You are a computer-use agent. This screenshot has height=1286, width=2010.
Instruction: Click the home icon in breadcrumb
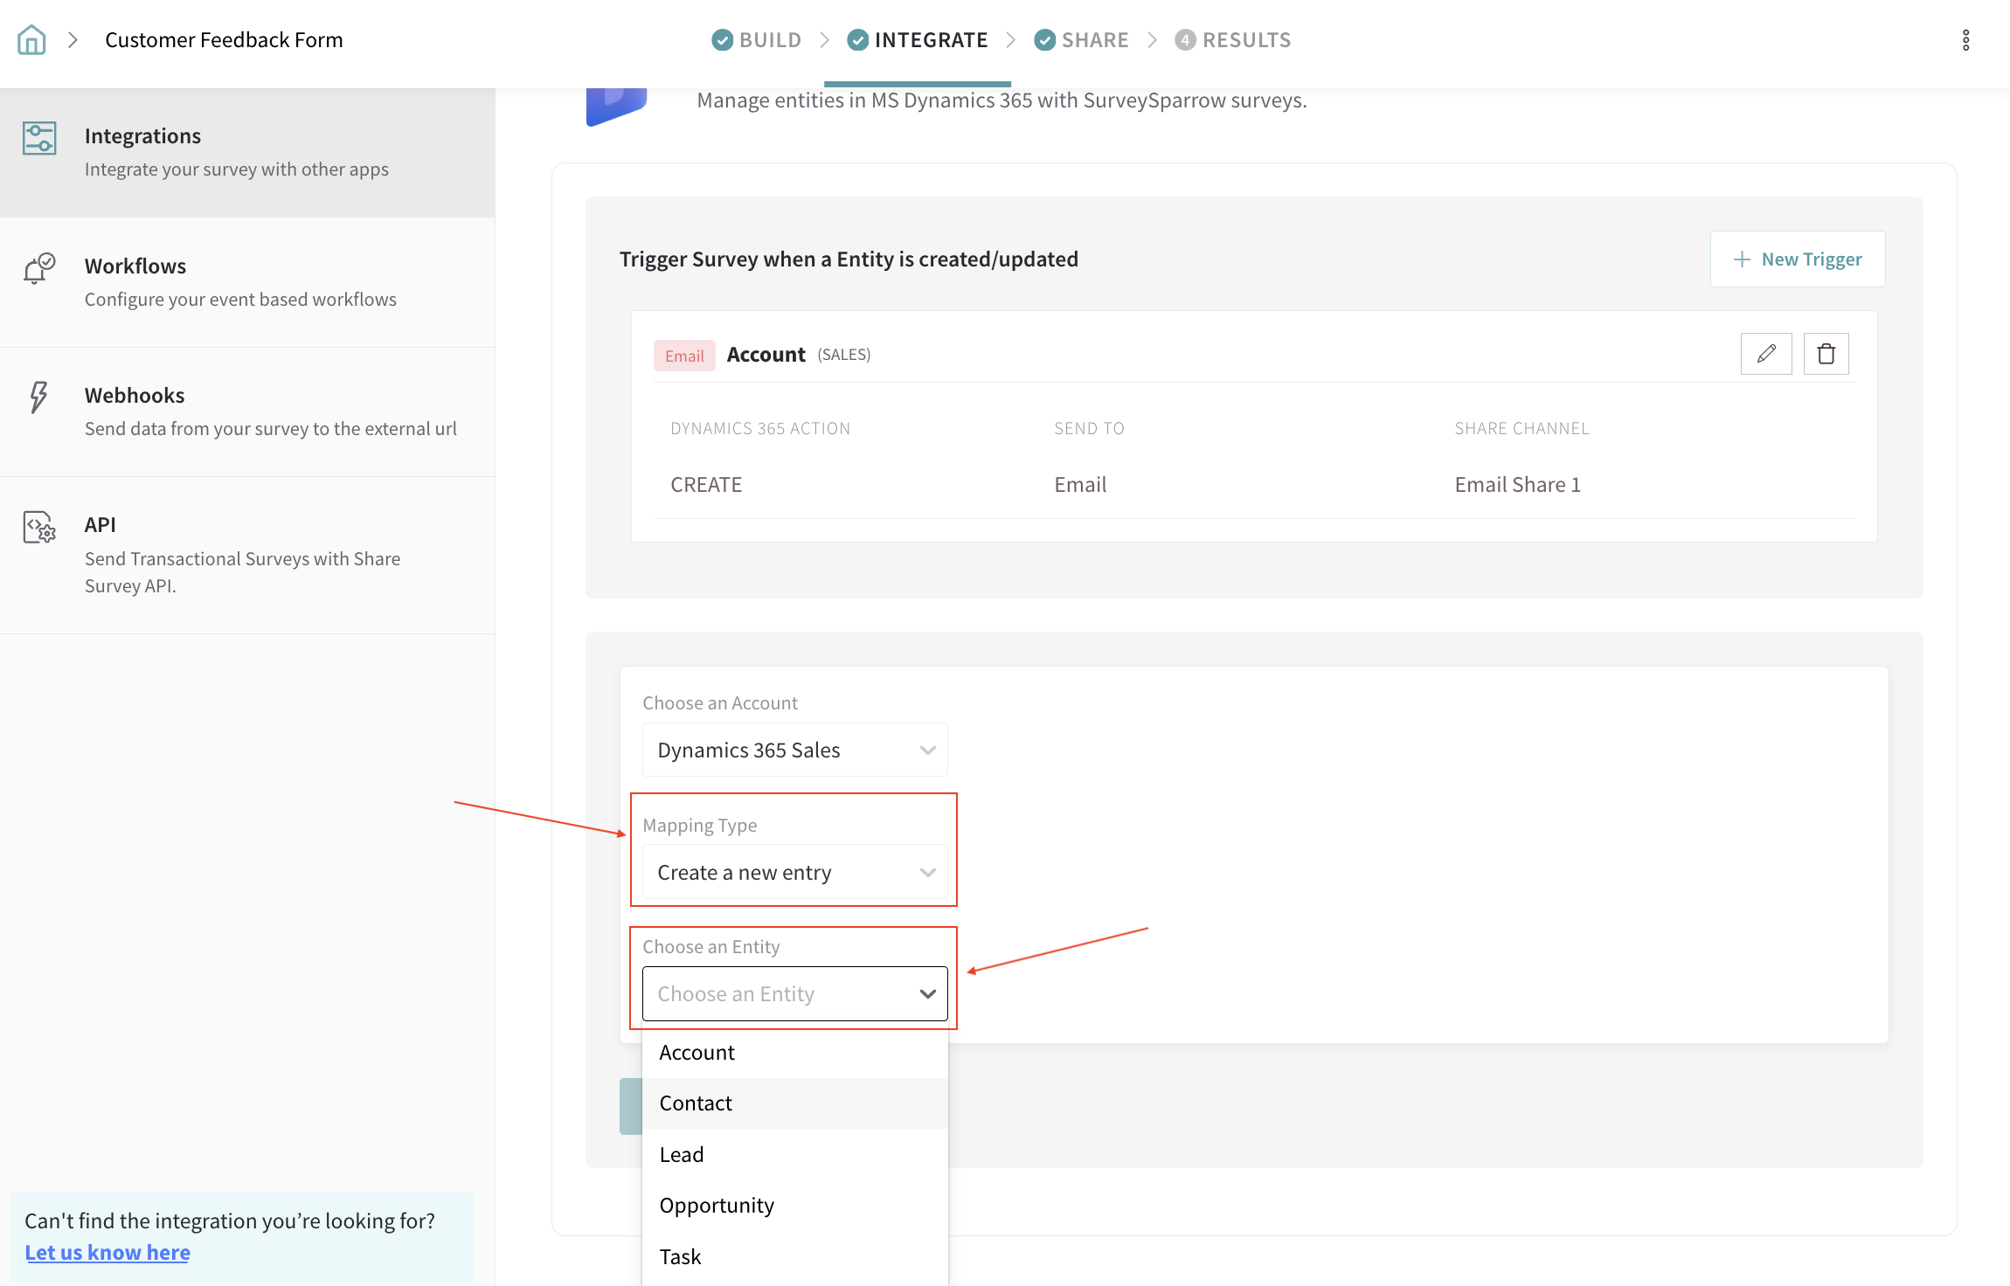(31, 40)
